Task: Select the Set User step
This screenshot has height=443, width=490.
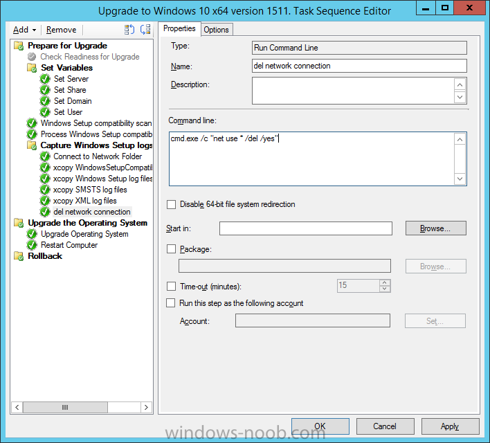Action: 68,112
